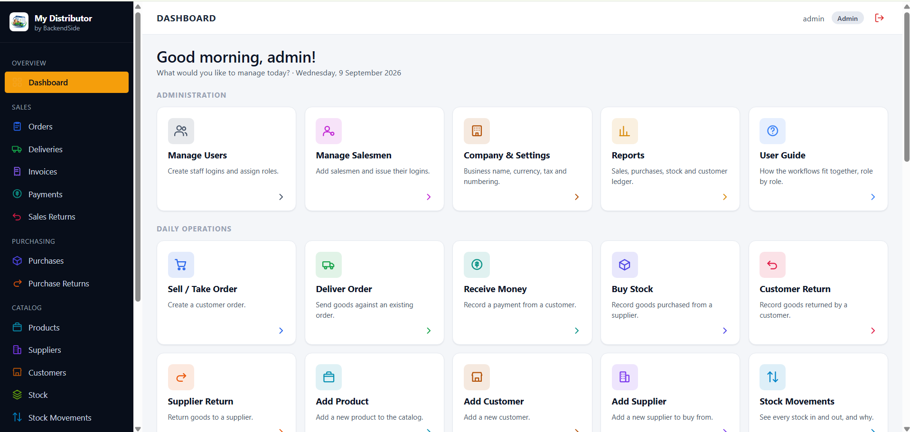The image size is (910, 432).
Task: Click the Deliver Order truck icon
Action: [328, 265]
